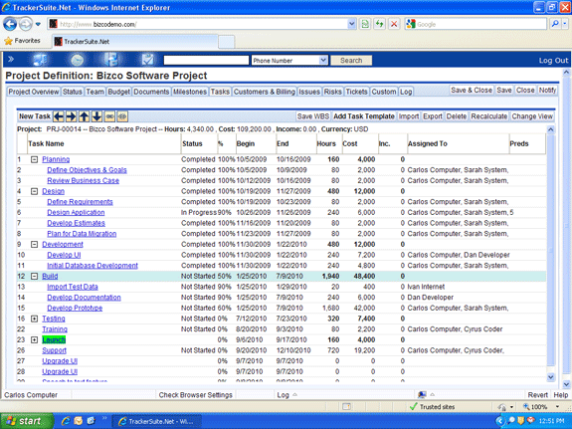Switch to the Budget tab
Screen dimensions: 572x429
click(x=119, y=92)
